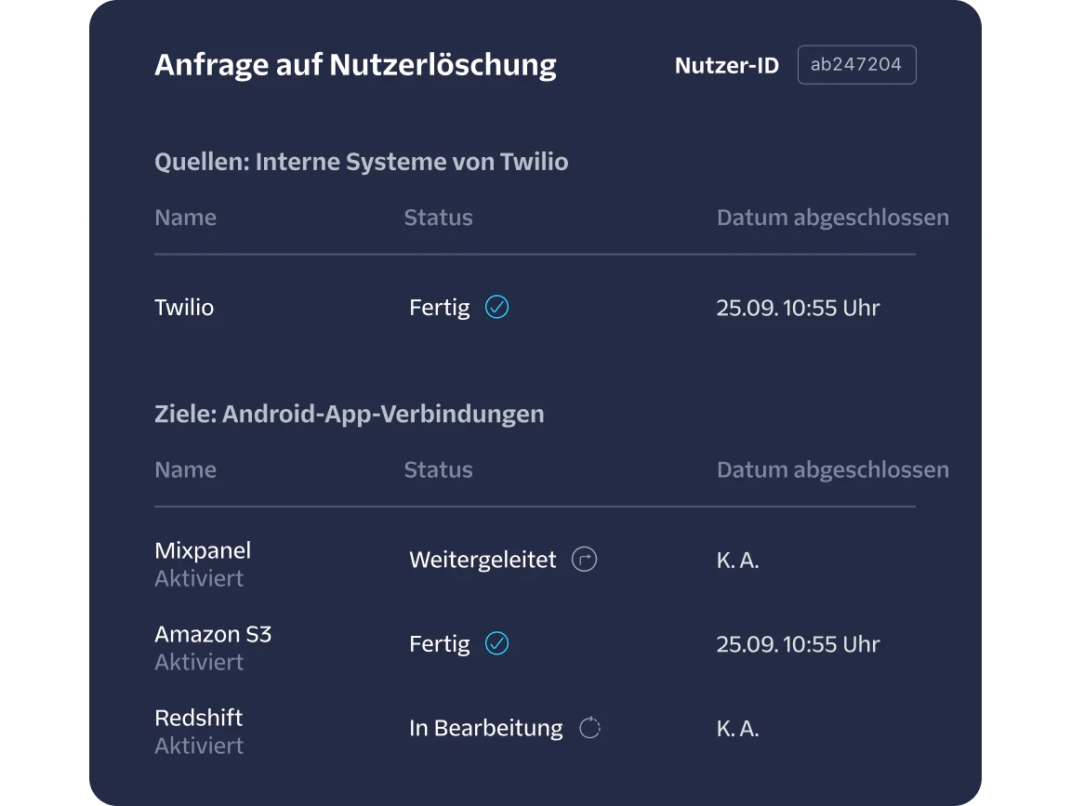This screenshot has height=806, width=1071.
Task: Expand the Quellen: Interne Systeme von Twilio section
Action: pos(362,161)
